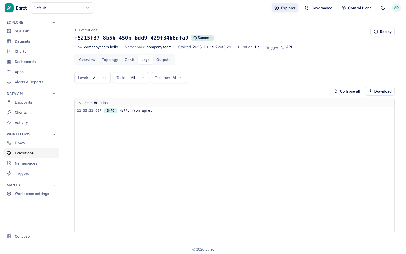
Task: Download the execution logs
Action: coord(380,91)
